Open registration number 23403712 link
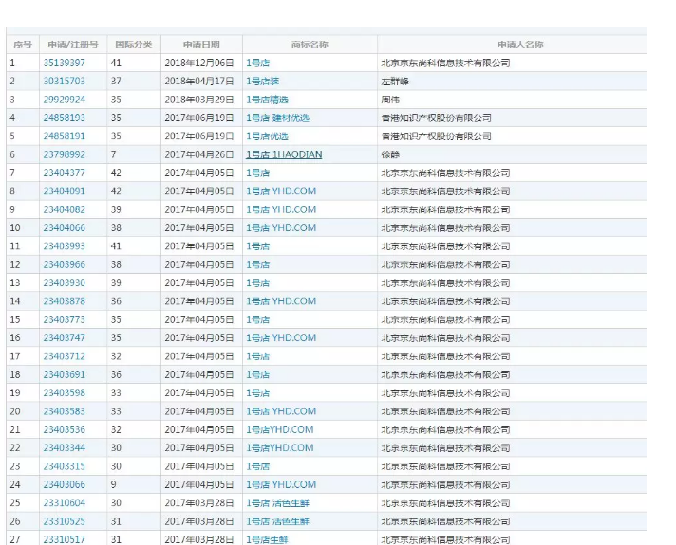 [64, 356]
